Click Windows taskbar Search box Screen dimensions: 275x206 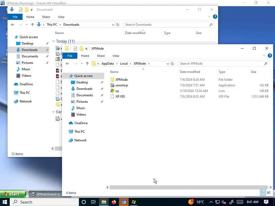pos(44,202)
